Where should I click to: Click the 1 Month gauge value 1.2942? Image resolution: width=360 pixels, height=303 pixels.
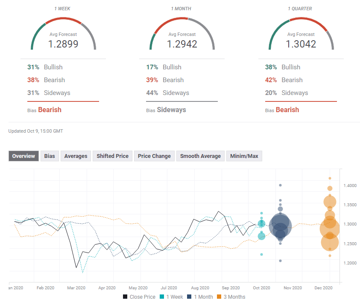click(x=182, y=44)
